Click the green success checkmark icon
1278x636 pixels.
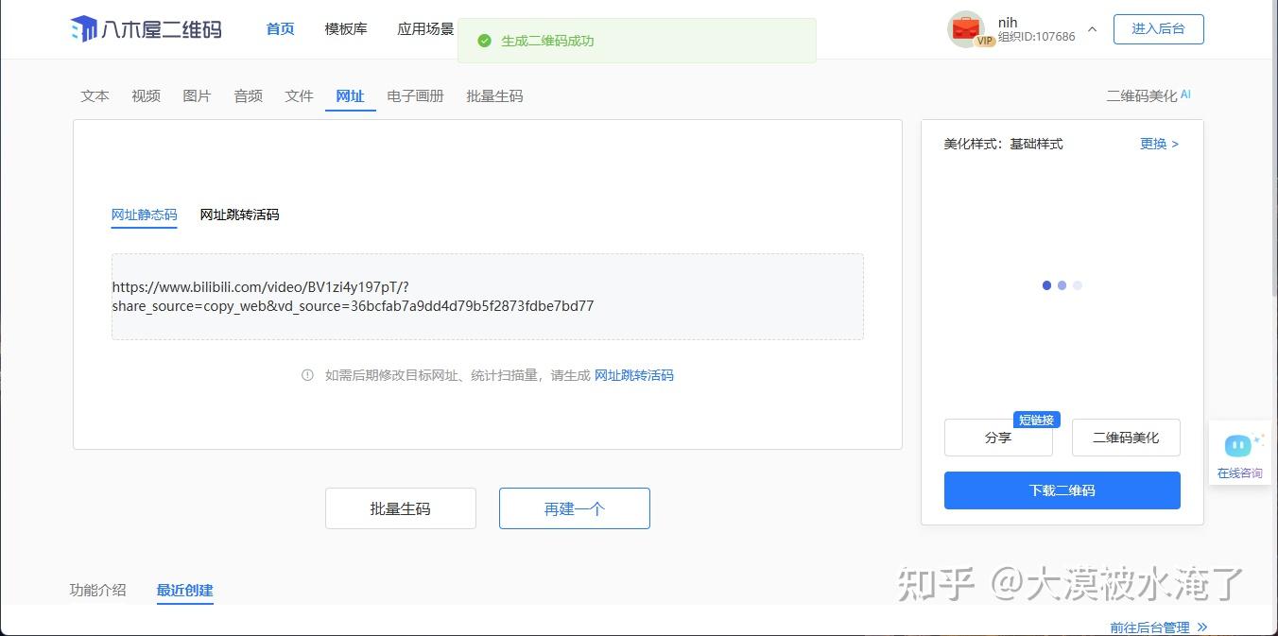pyautogui.click(x=484, y=41)
